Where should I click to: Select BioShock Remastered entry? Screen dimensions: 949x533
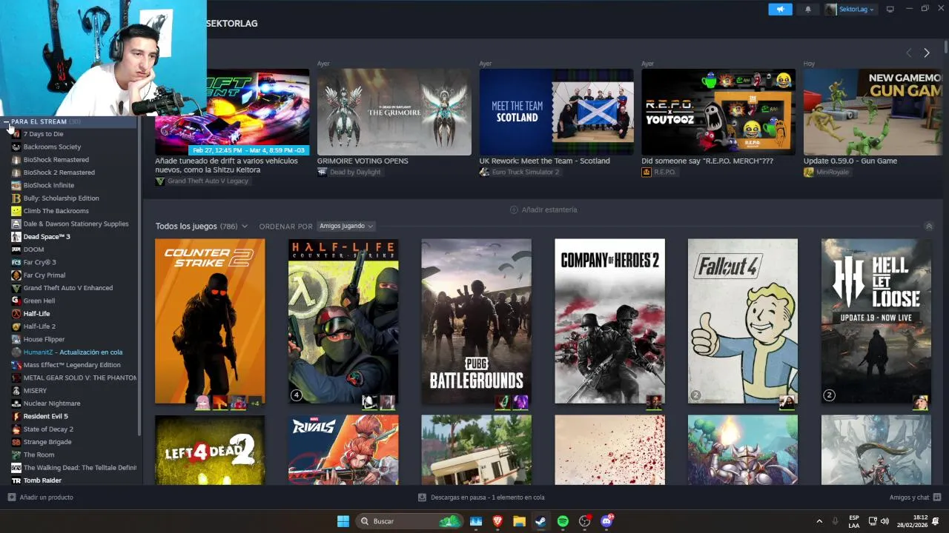click(56, 160)
